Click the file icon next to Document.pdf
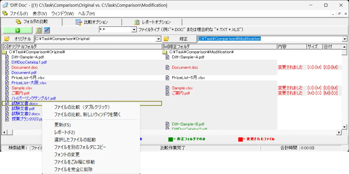349x174 pixels. point(7,72)
